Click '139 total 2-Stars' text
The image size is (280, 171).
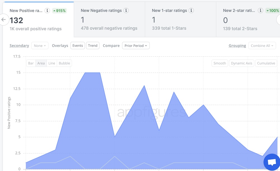[240, 29]
